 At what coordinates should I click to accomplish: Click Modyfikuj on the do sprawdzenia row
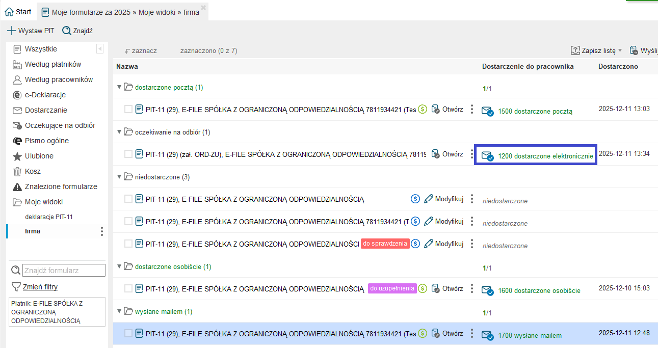(x=444, y=244)
